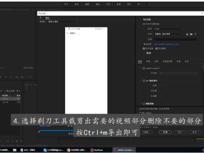Select the Ripple Edit tool
Screen dimensions: 204x153
[35, 85]
